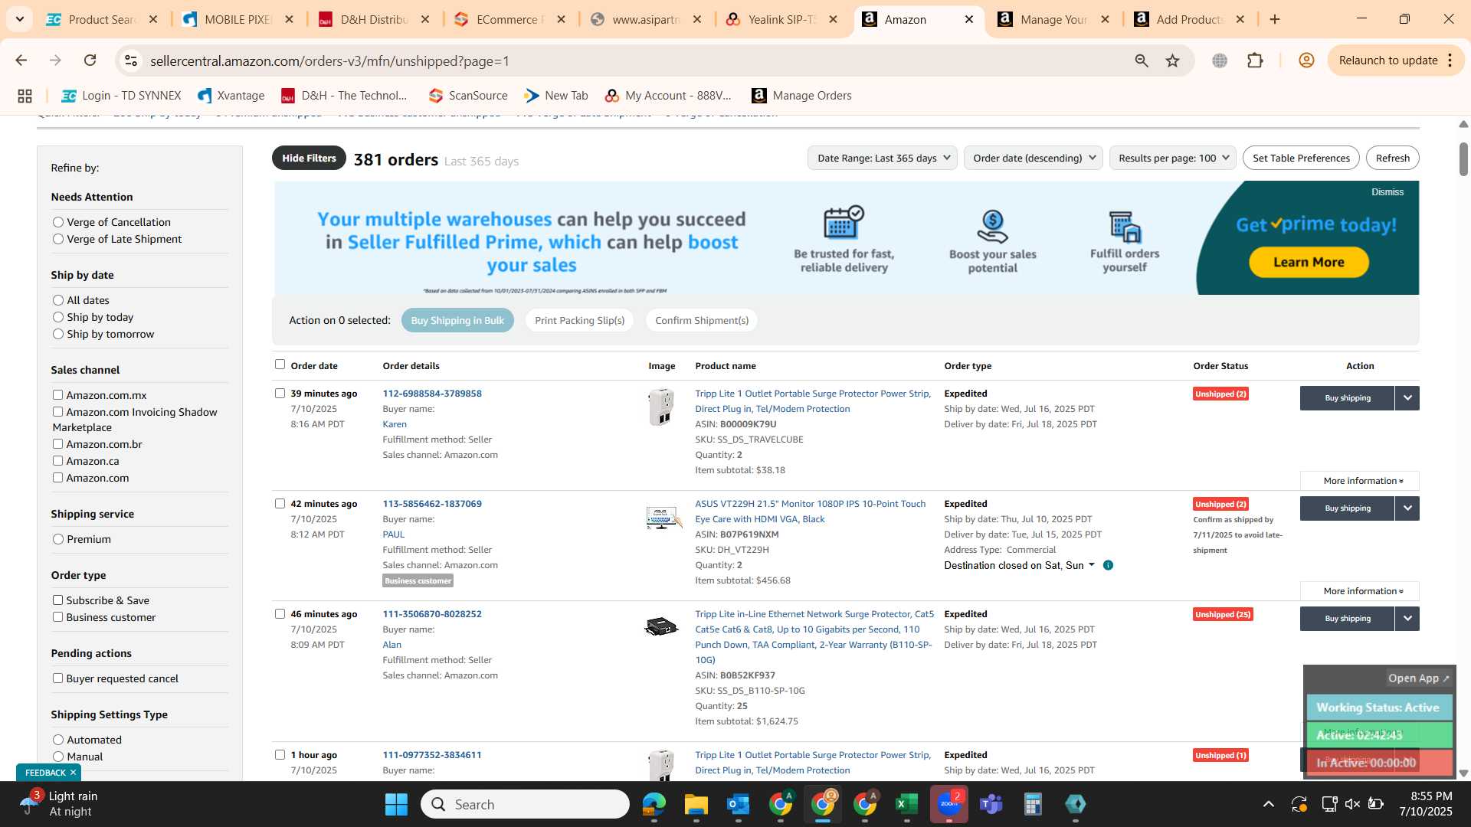1471x827 pixels.
Task: Open Microsoft Edge from the taskbar
Action: coord(654,804)
